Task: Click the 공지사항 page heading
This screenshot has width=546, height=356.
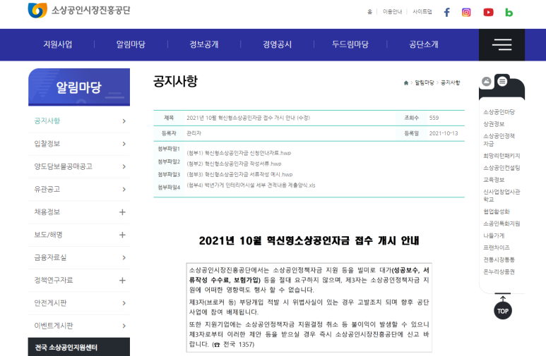Action: (175, 81)
